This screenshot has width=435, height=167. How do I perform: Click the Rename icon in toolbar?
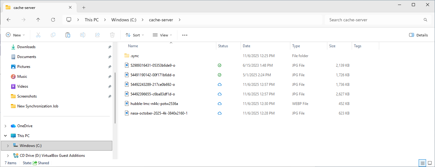(83, 35)
